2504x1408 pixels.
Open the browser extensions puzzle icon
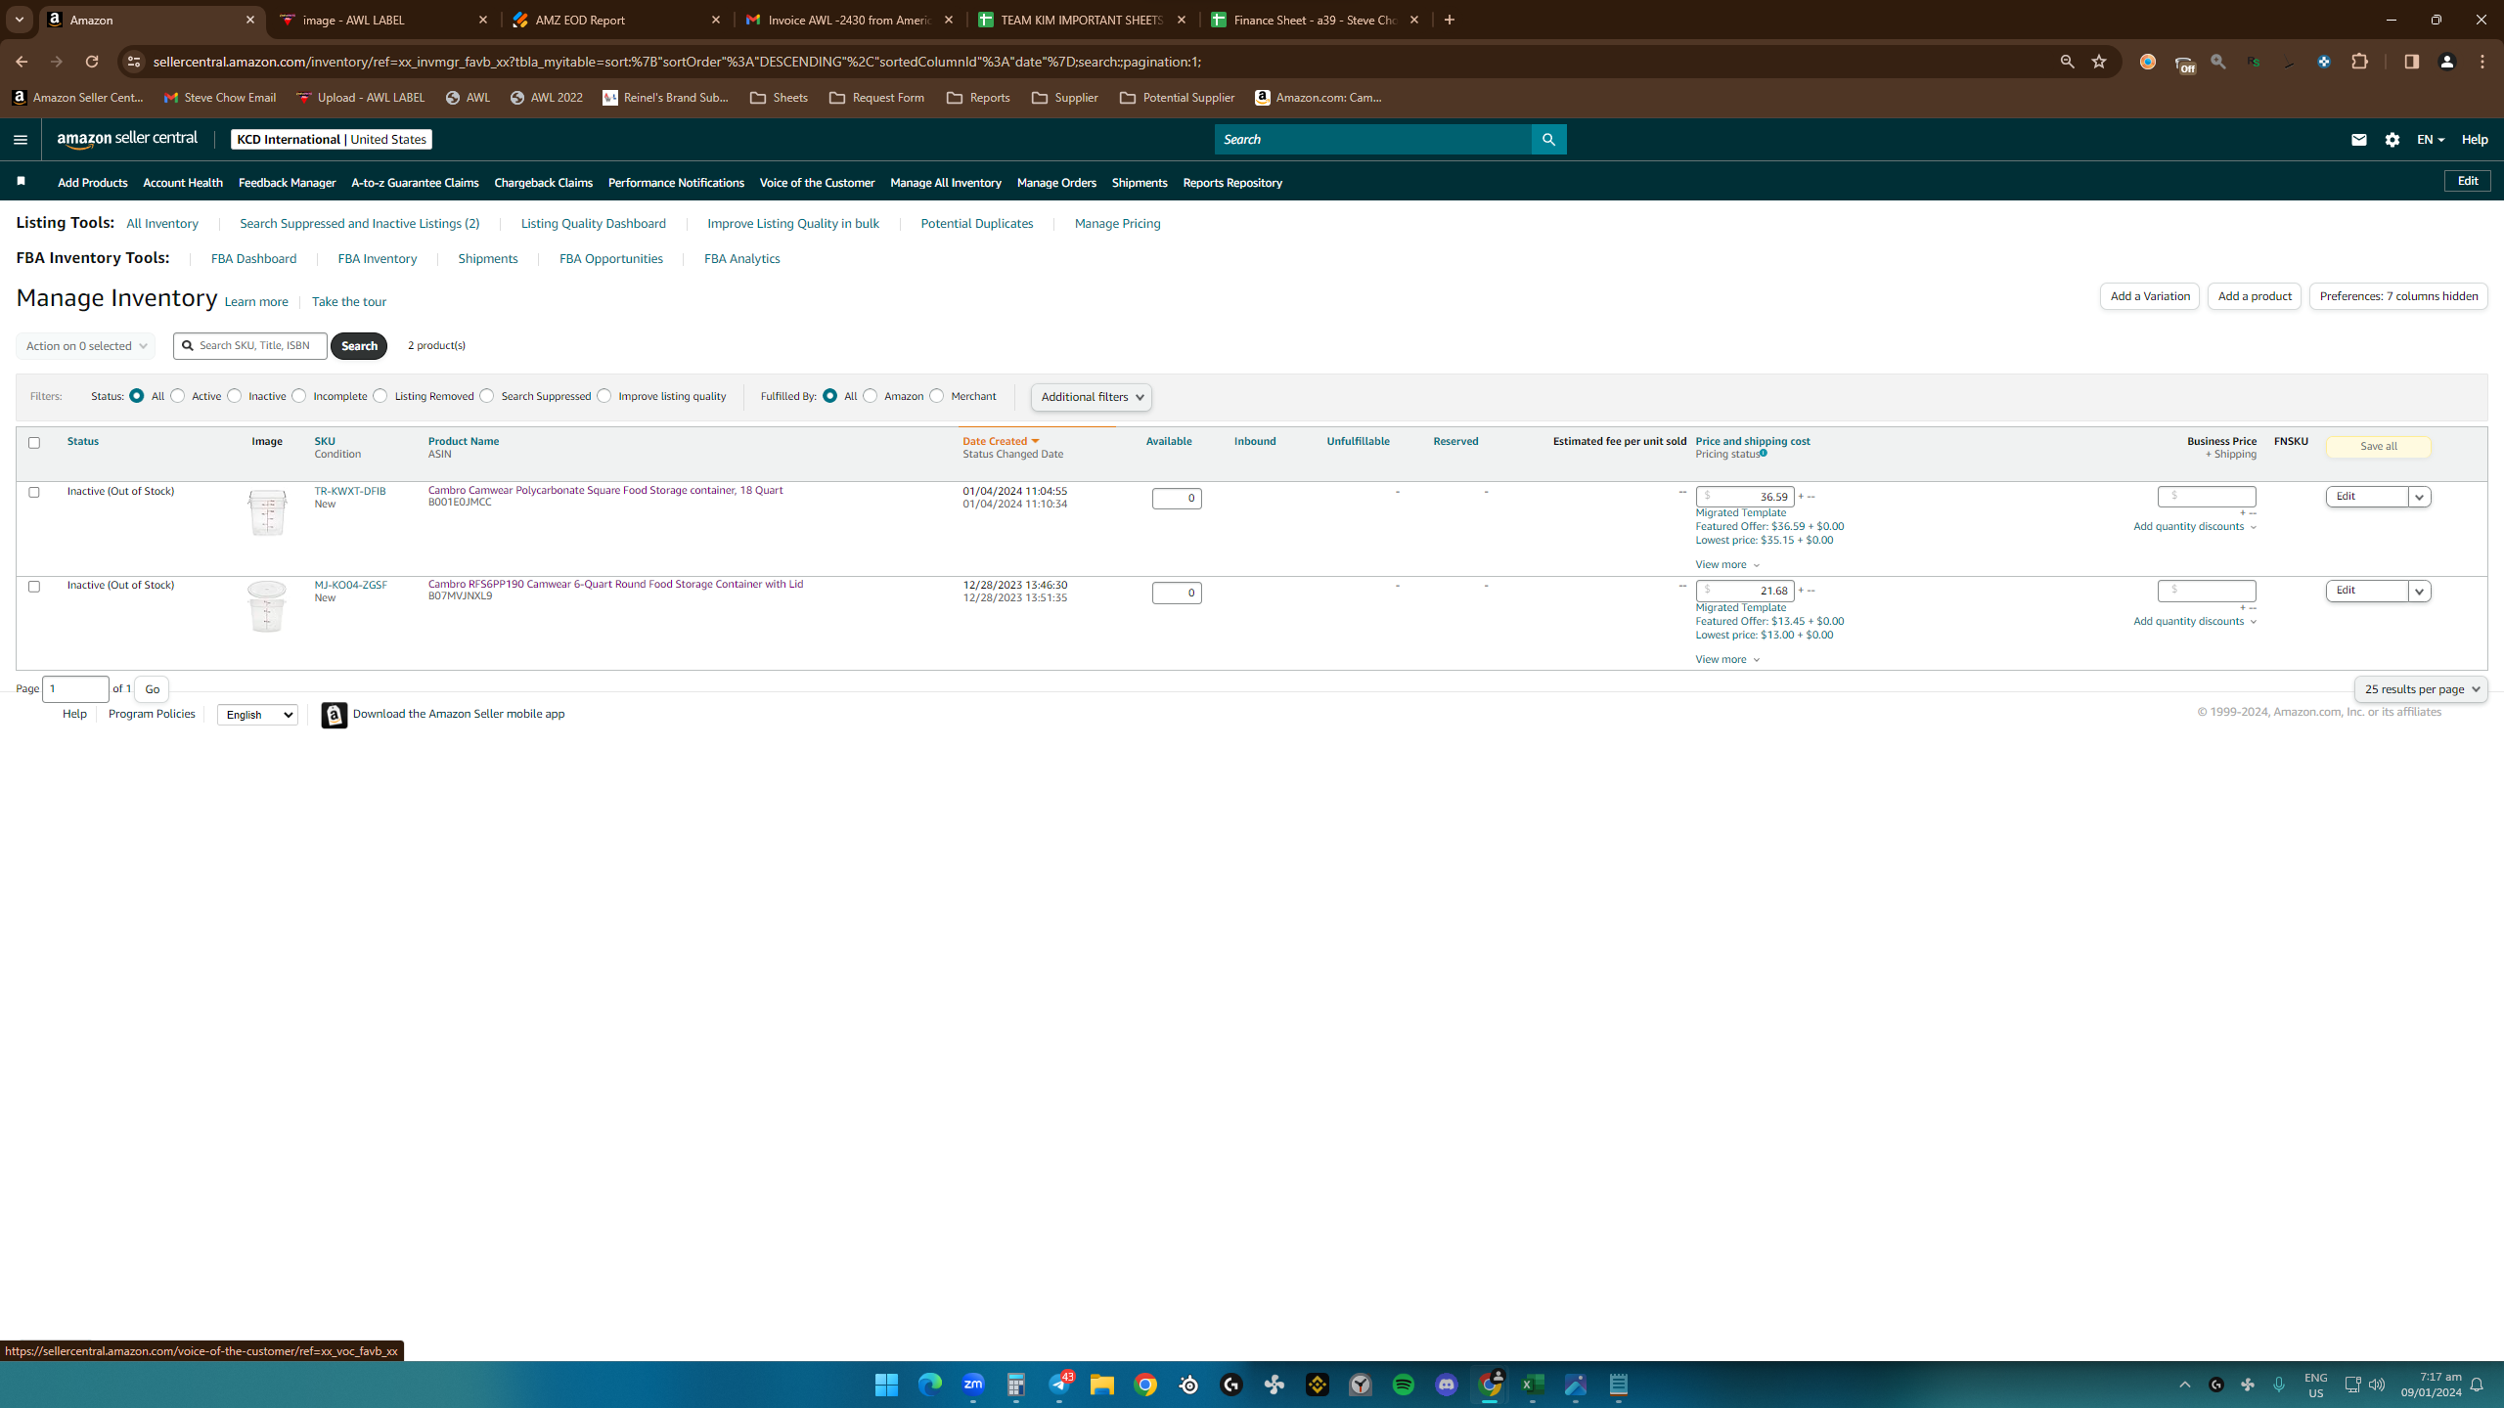pyautogui.click(x=2360, y=62)
